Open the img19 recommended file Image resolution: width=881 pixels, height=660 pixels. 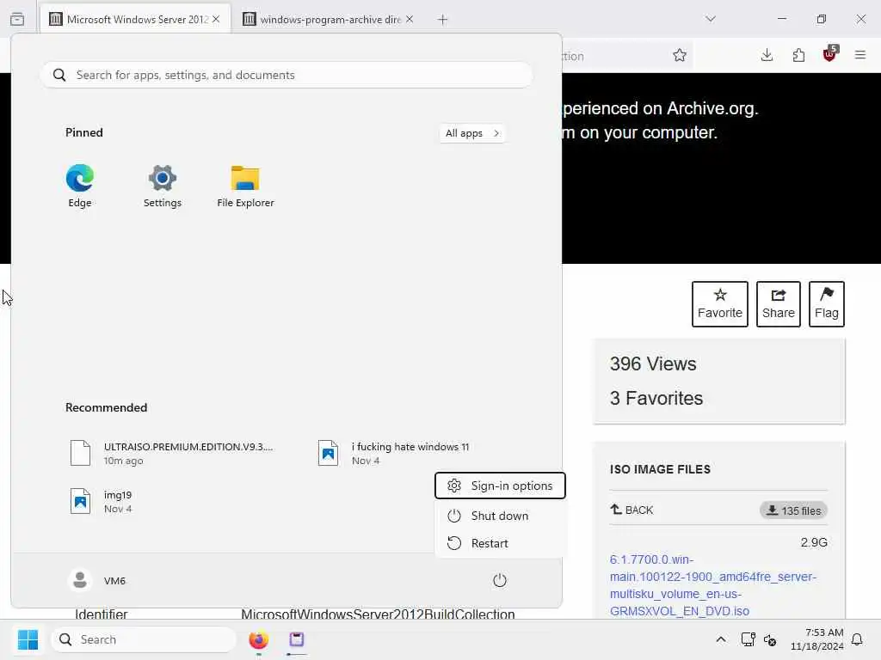102,501
